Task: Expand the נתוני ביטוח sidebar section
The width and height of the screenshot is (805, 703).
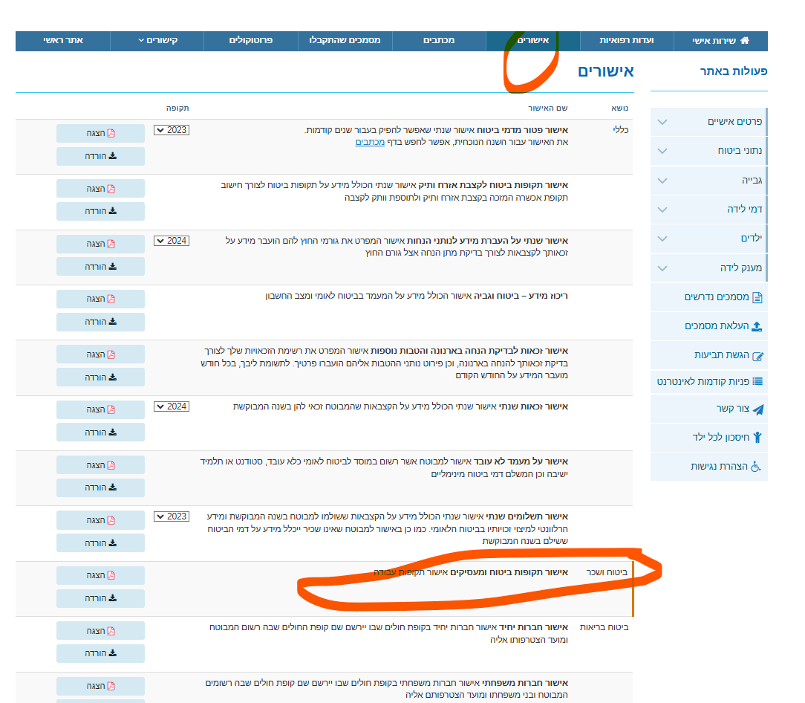Action: [x=709, y=151]
